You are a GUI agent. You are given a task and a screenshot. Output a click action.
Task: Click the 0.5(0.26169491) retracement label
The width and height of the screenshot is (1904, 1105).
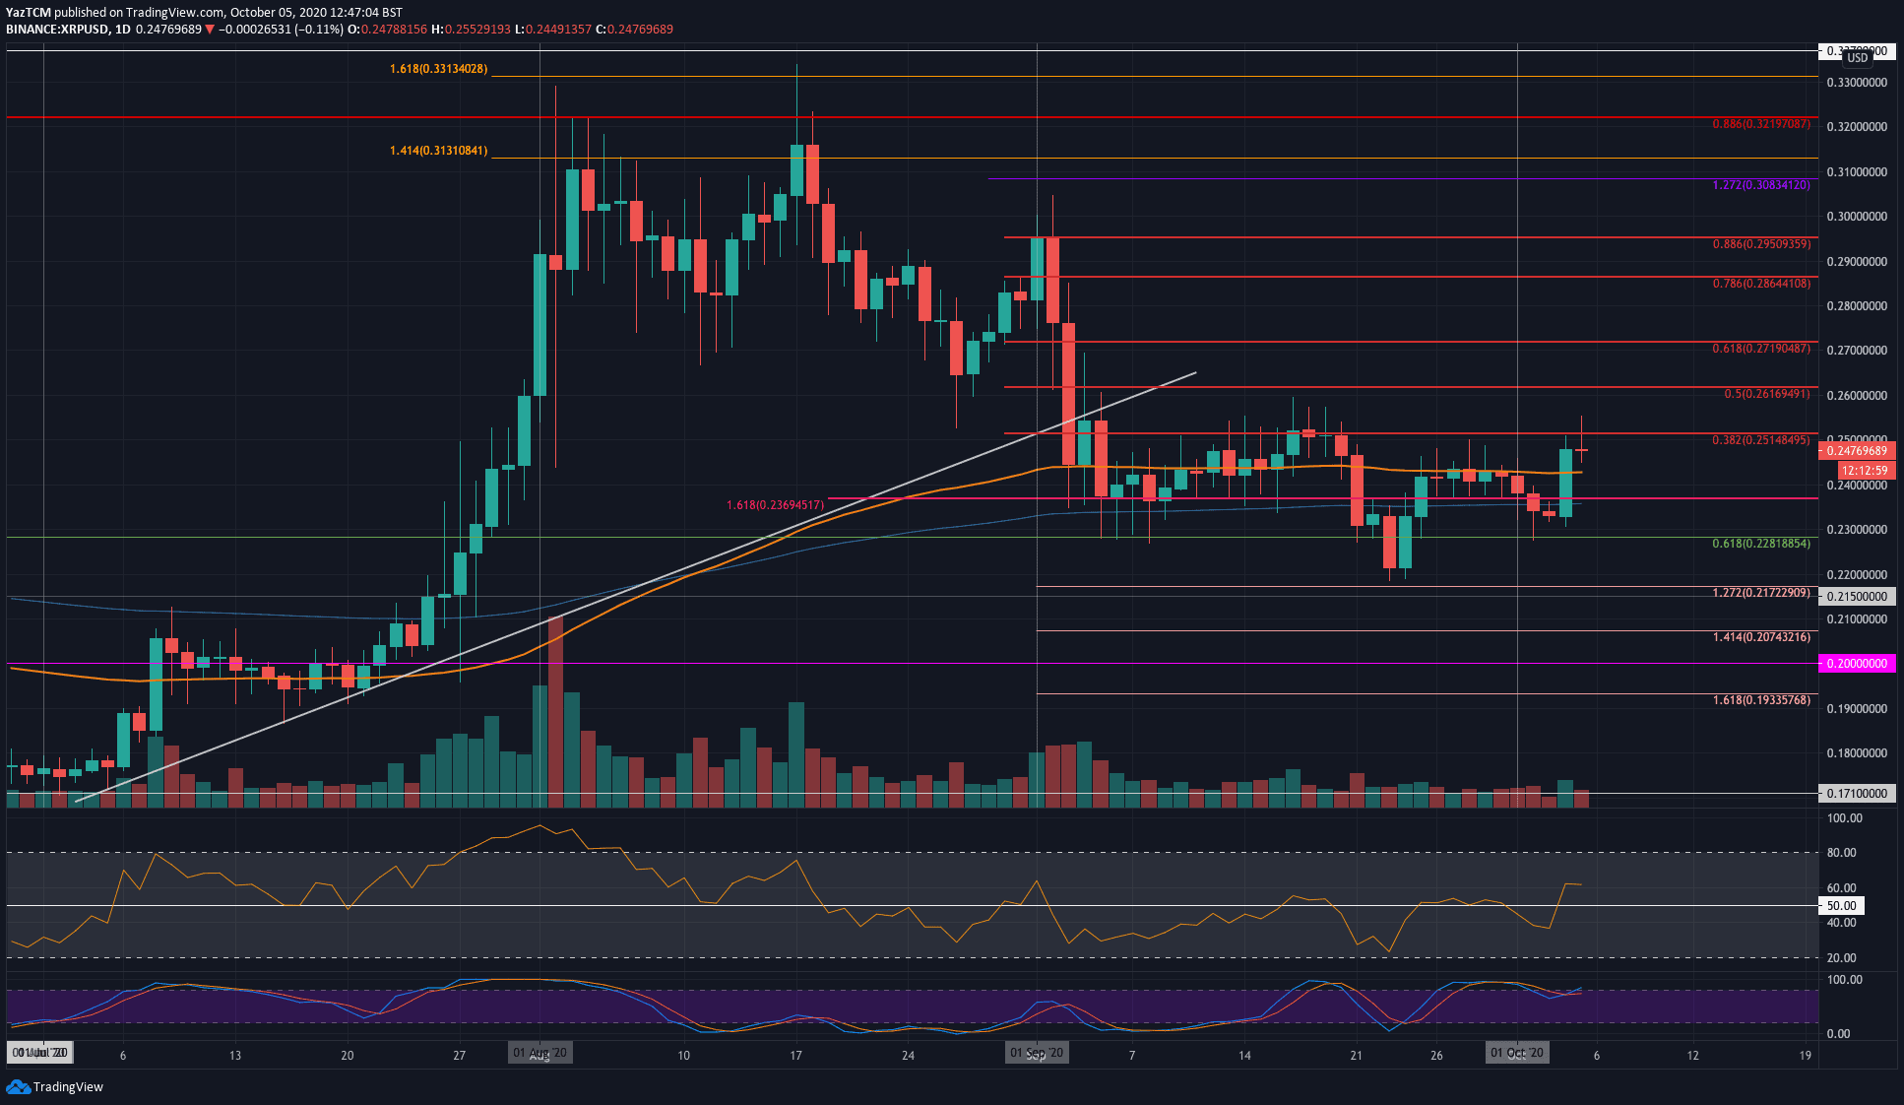(1767, 394)
